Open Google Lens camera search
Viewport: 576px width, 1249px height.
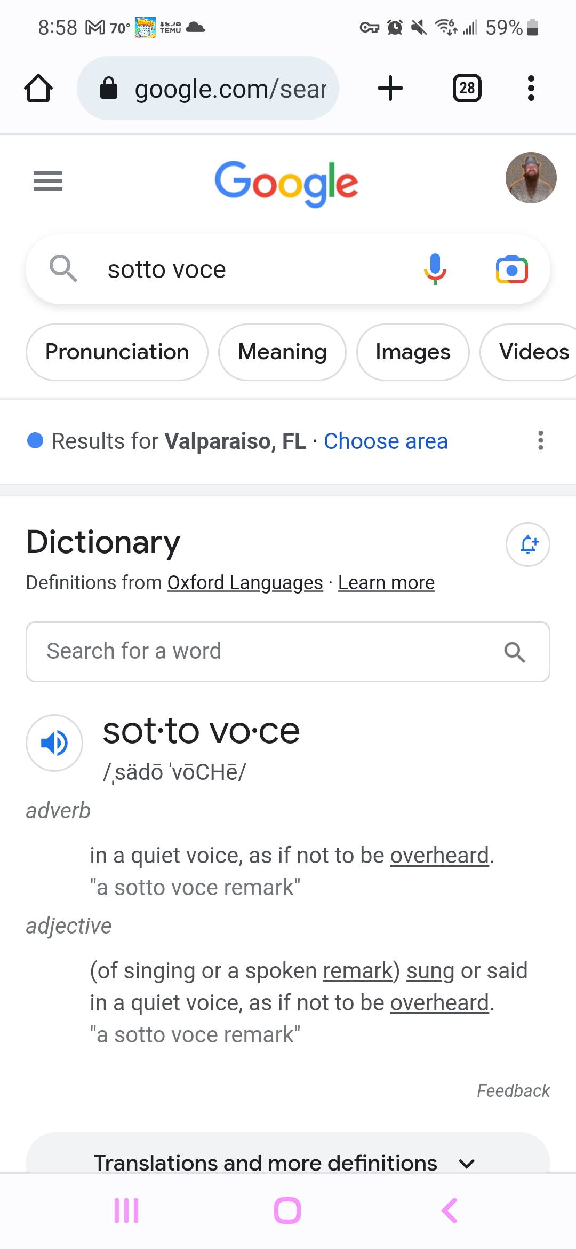(511, 269)
